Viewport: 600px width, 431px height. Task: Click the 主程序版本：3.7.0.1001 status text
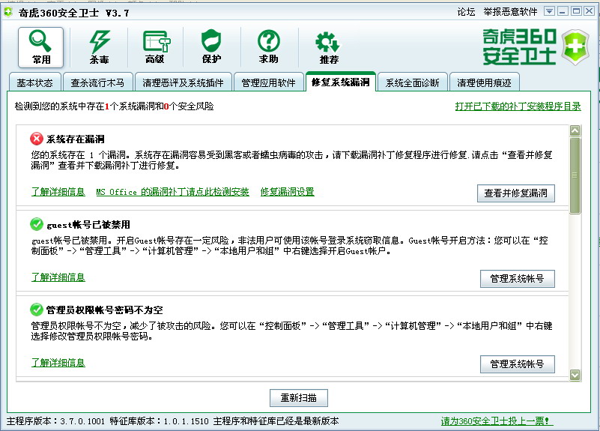point(55,421)
